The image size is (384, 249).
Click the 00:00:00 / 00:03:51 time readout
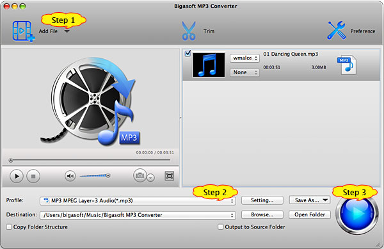pyautogui.click(x=155, y=152)
